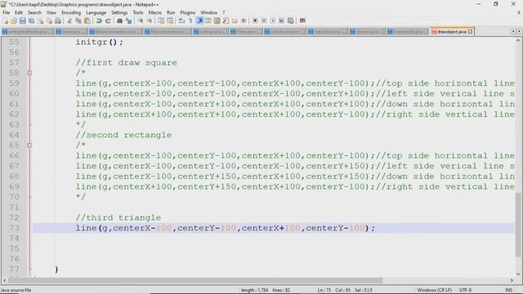Viewport: 523px width, 294px height.
Task: Open Find dialog with the binoculars icon
Action: (119, 21)
